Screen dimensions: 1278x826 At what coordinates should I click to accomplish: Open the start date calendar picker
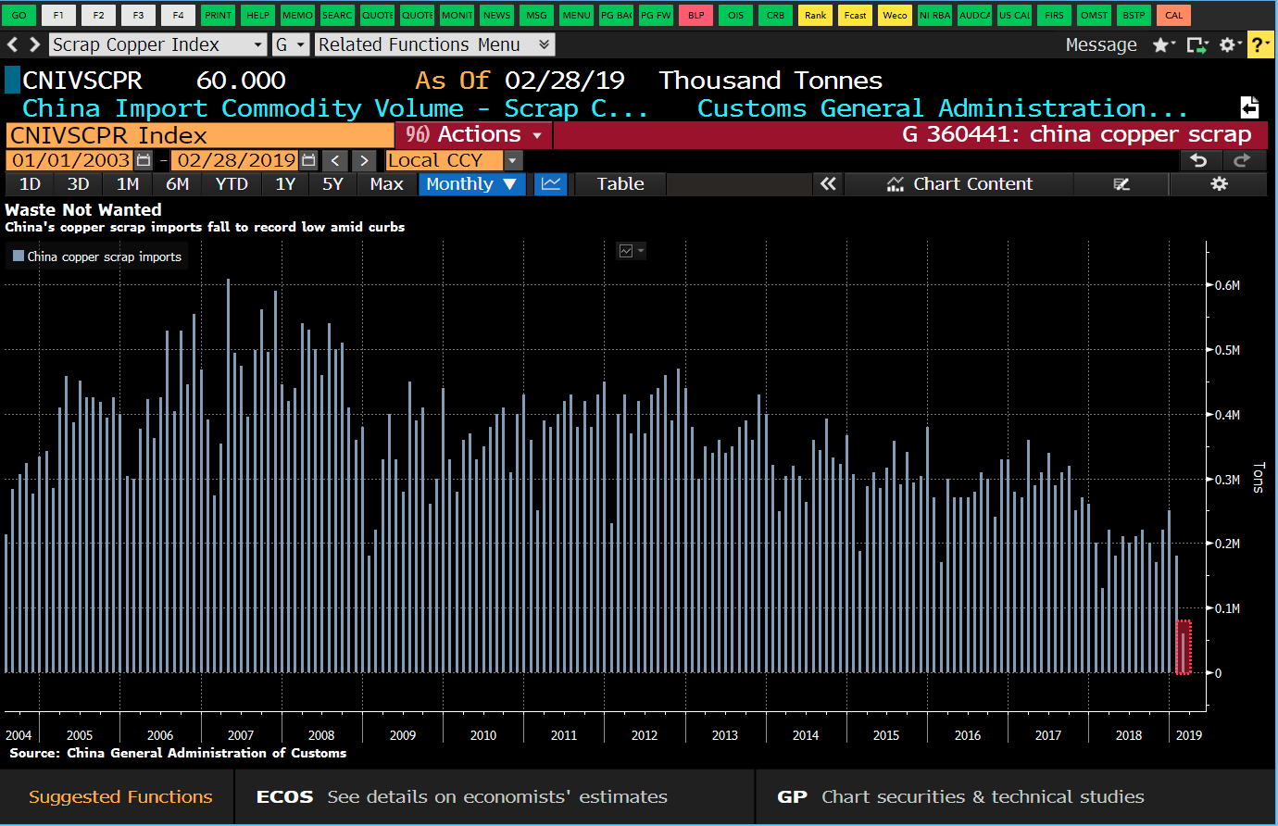click(x=144, y=160)
